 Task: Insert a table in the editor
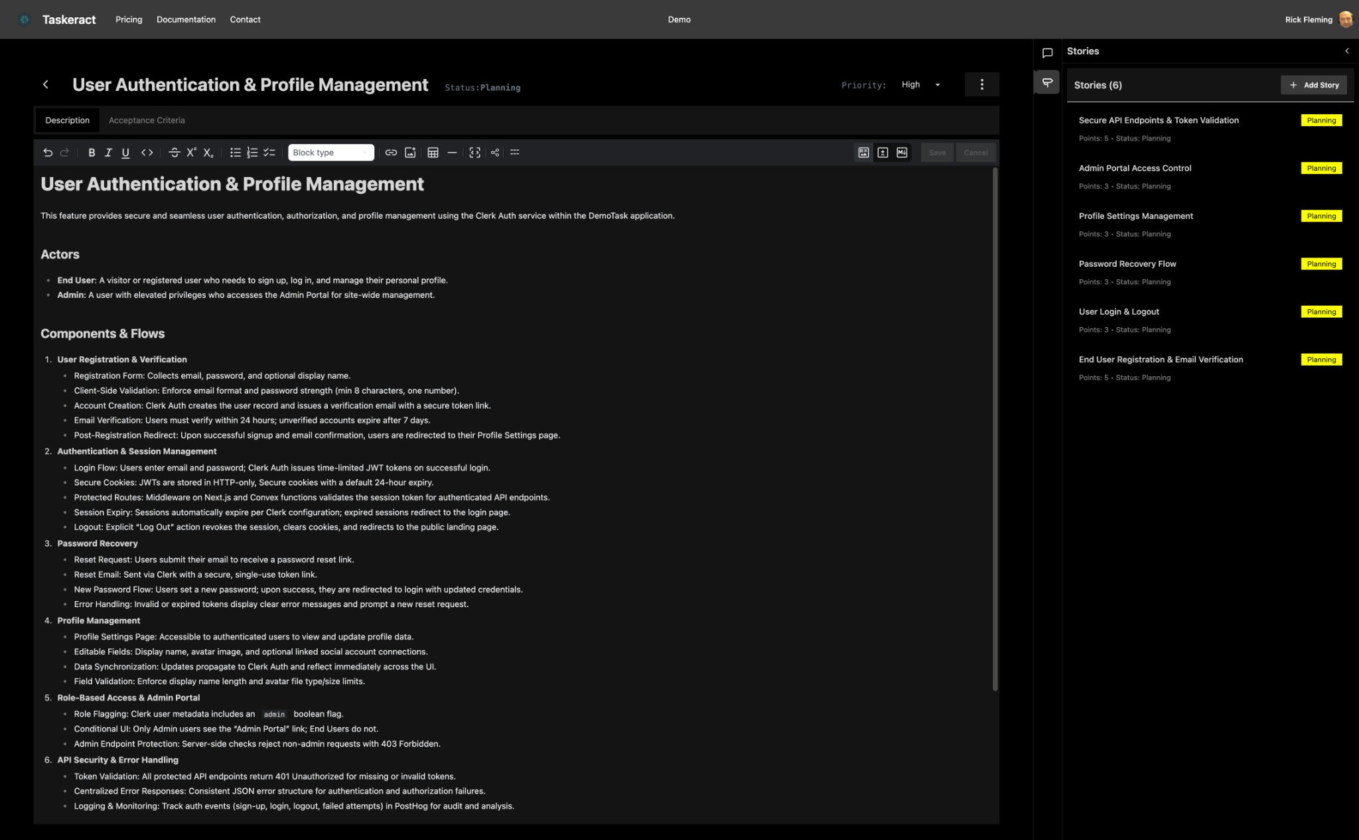(433, 153)
